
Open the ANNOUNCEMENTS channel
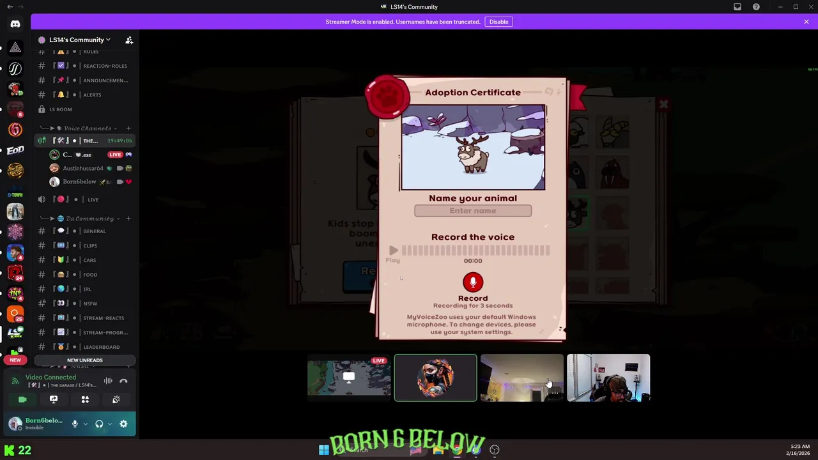pos(86,80)
